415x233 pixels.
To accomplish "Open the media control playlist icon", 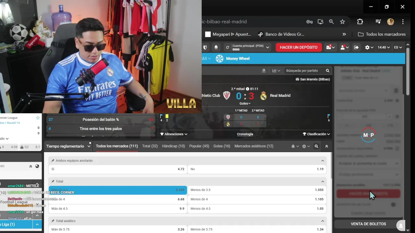I will point(378,22).
